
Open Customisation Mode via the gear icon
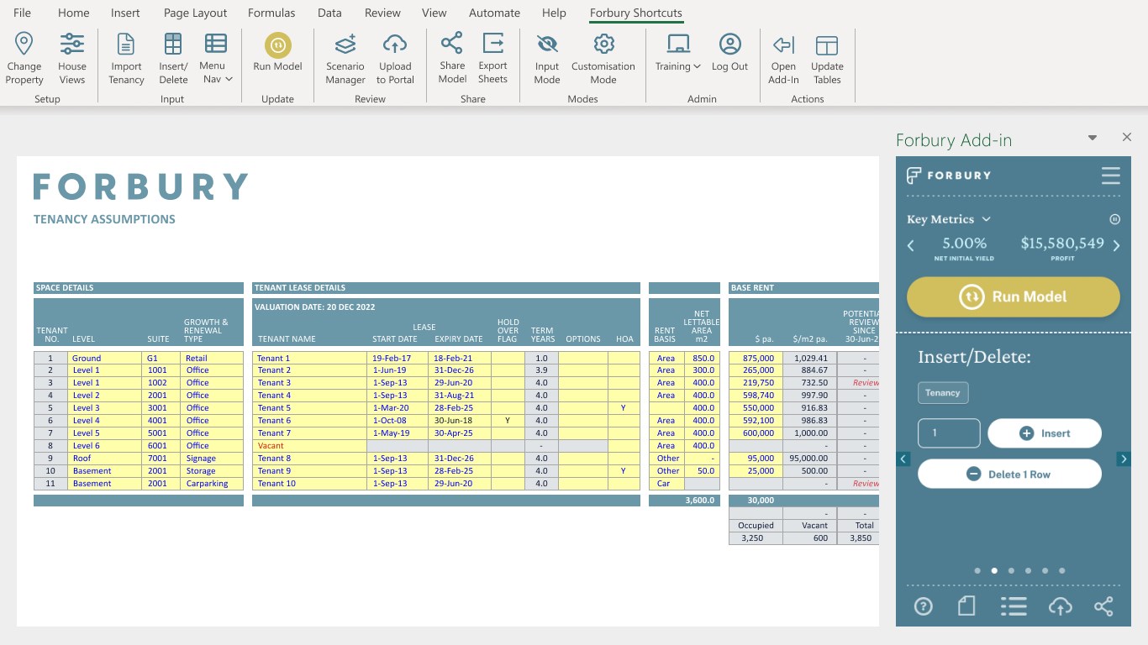[x=603, y=44]
